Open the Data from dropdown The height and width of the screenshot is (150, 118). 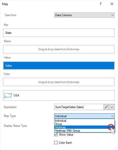pyautogui.click(x=84, y=15)
